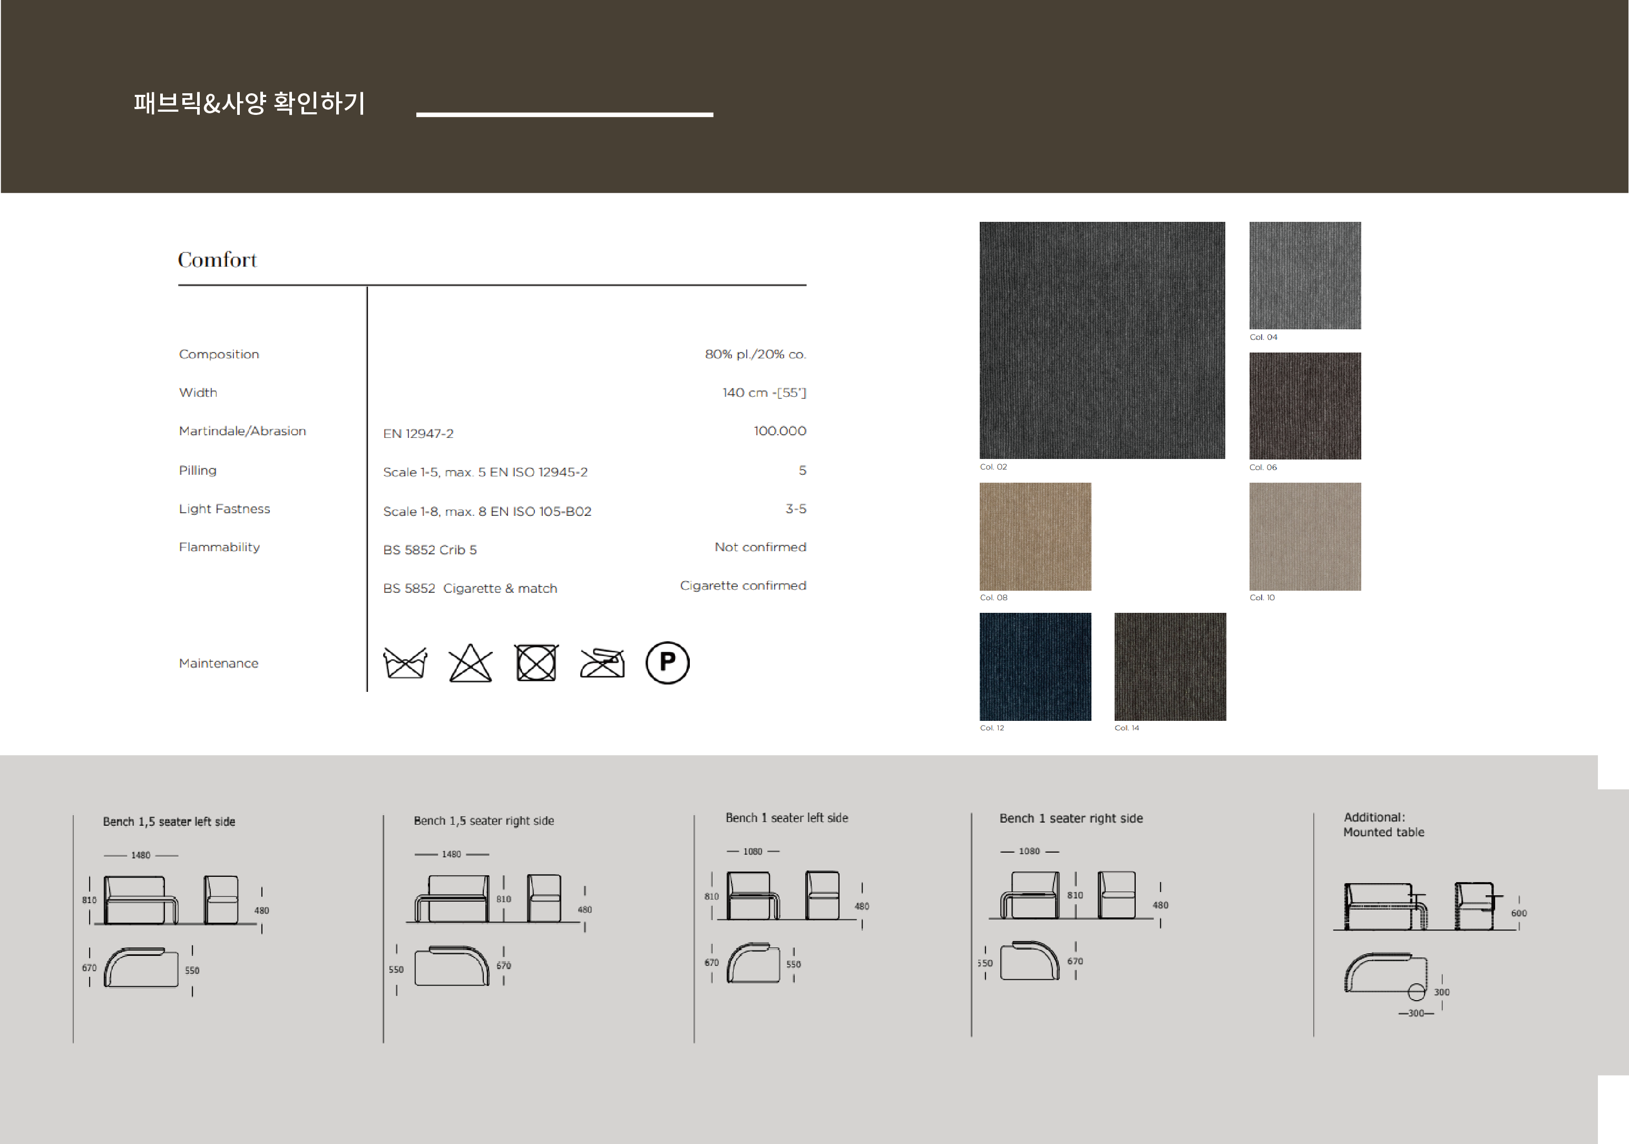The image size is (1629, 1144).
Task: Click the BS 5852 Cigarette & match text
Action: [x=471, y=588]
